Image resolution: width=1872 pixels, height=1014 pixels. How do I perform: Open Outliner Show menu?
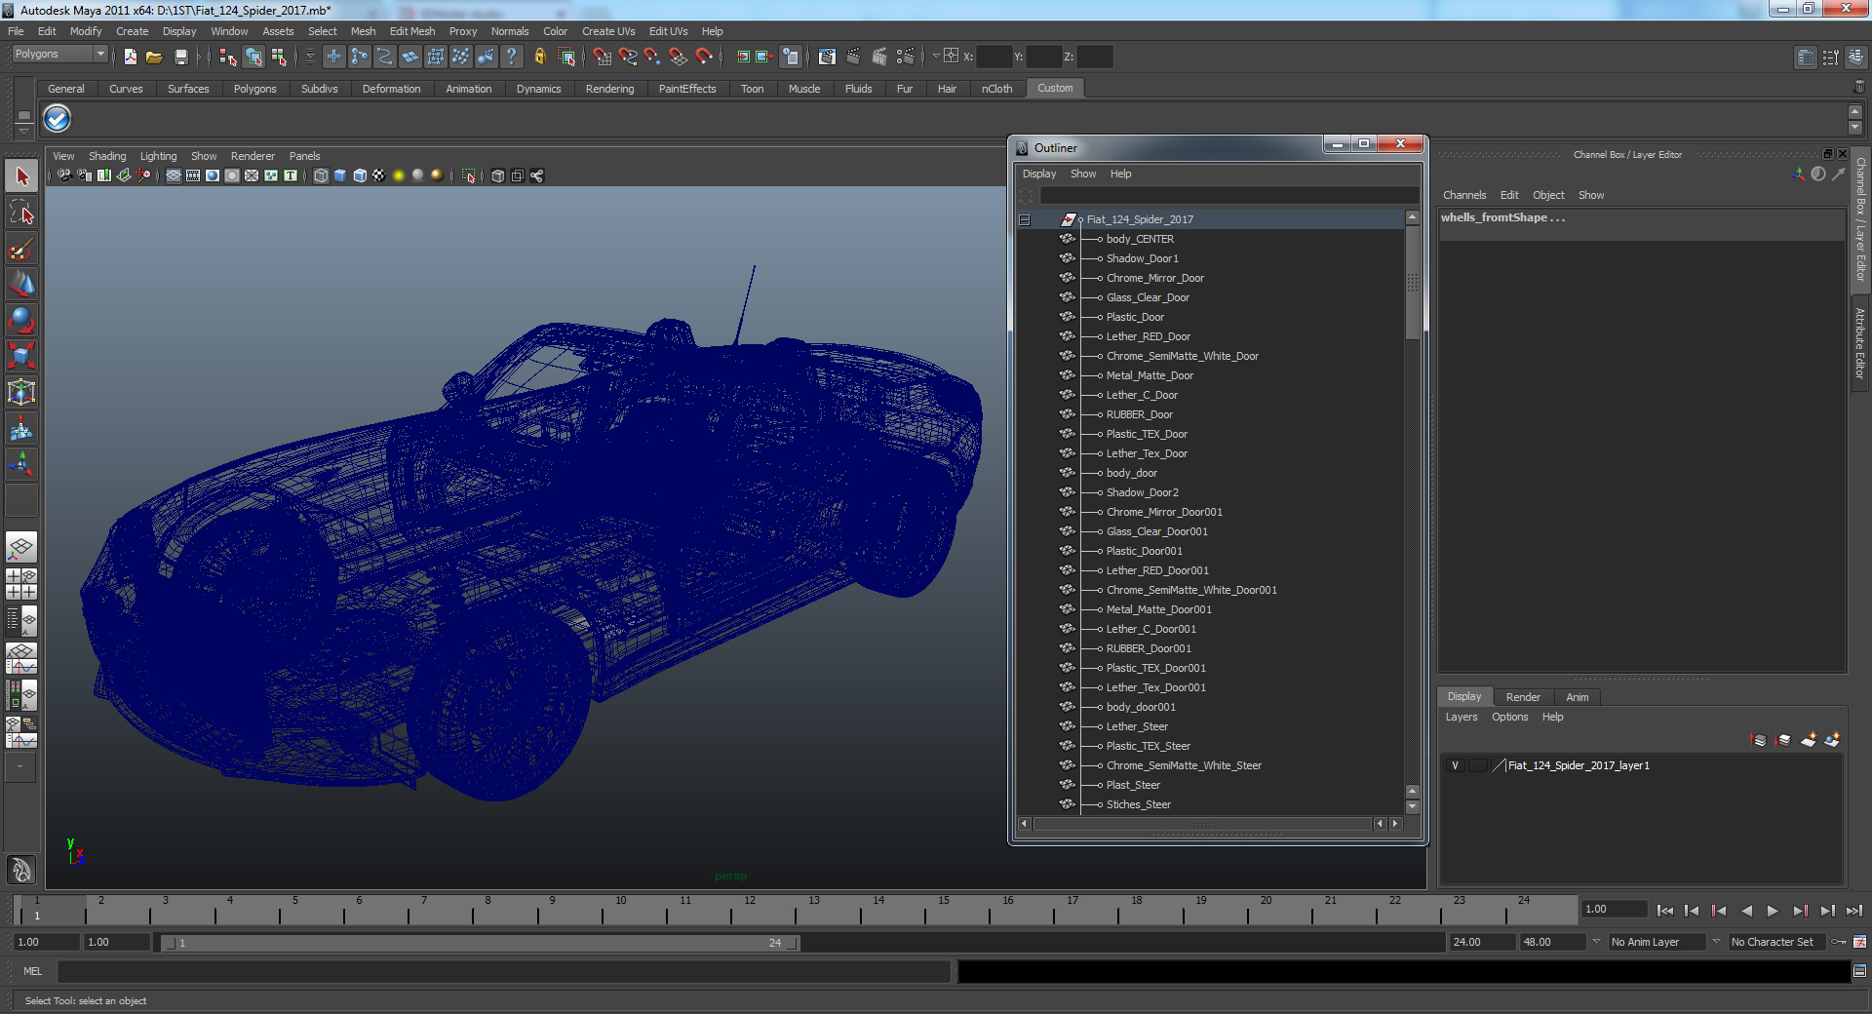point(1083,174)
